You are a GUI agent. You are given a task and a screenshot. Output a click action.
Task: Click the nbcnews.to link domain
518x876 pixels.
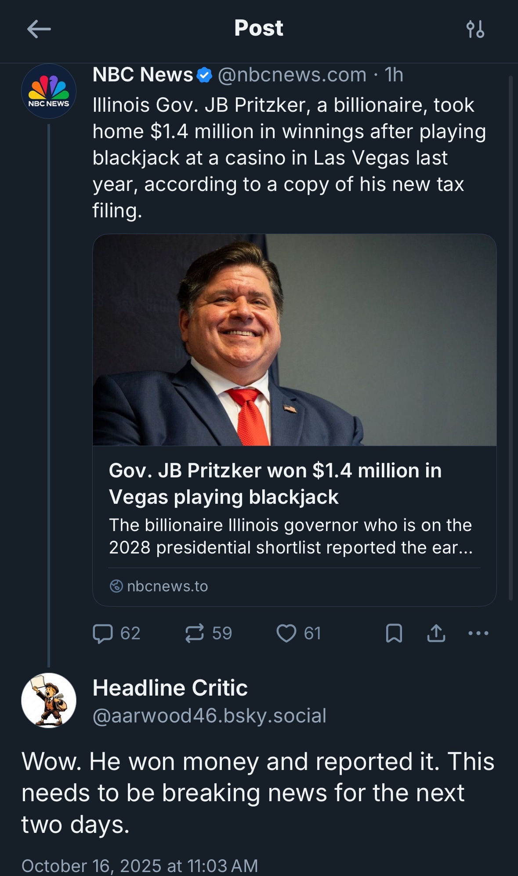pos(167,586)
